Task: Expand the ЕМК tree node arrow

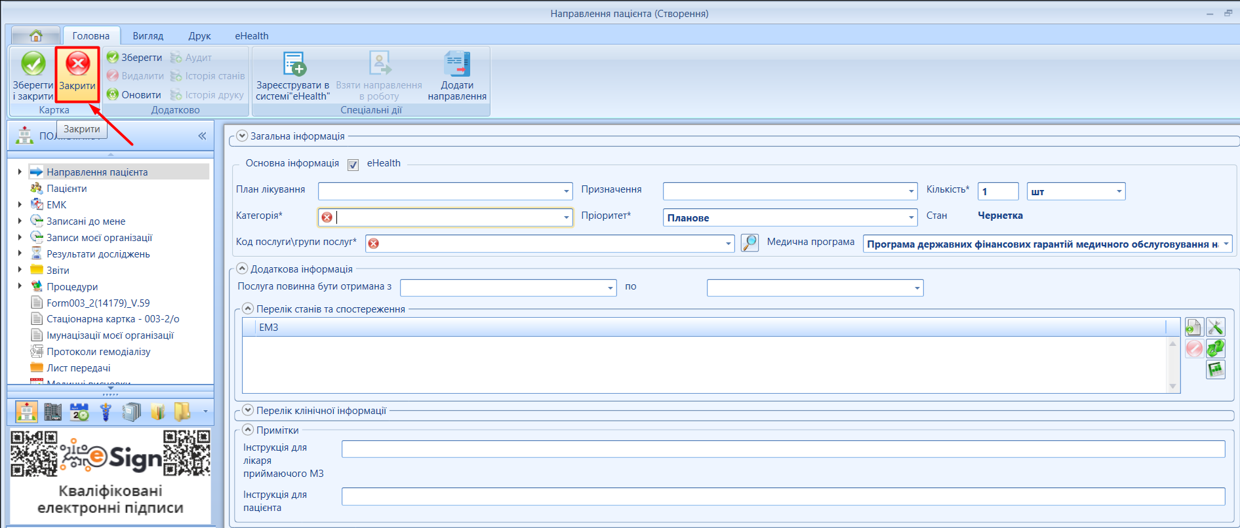Action: (20, 204)
